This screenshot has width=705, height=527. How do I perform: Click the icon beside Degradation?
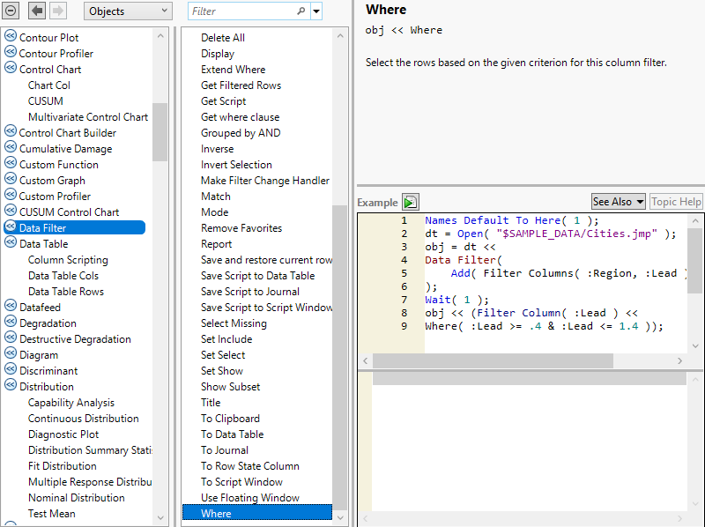point(11,322)
